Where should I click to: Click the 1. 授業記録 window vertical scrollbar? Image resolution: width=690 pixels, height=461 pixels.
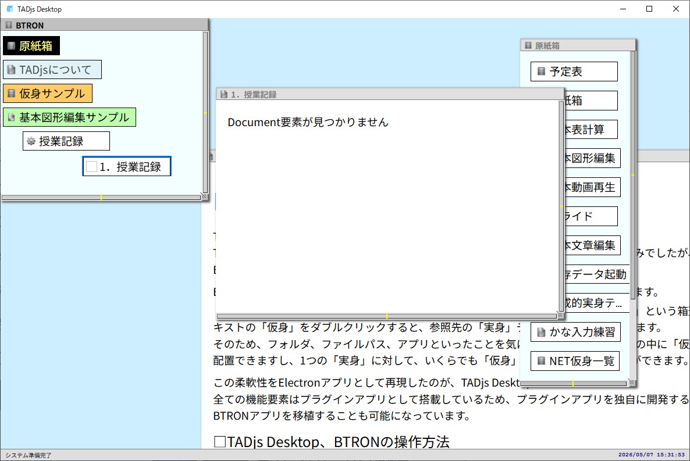pyautogui.click(x=561, y=206)
